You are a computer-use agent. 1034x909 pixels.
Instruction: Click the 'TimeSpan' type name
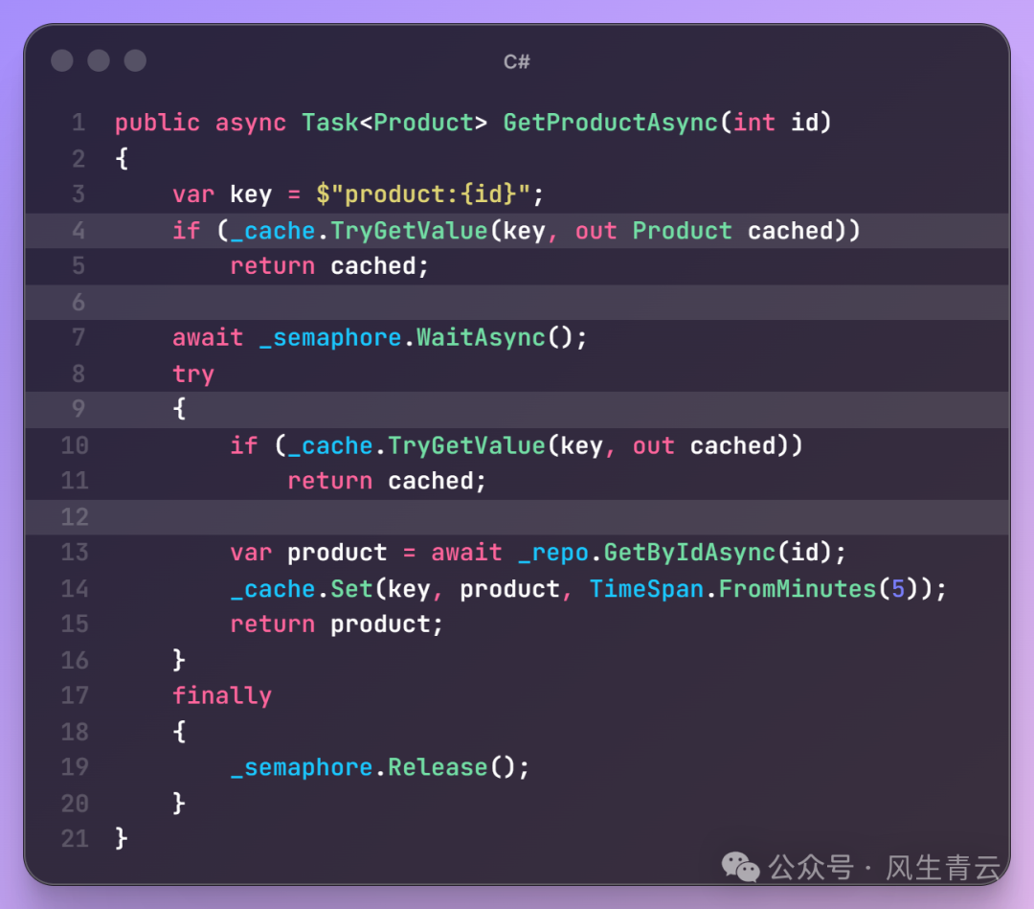click(646, 589)
